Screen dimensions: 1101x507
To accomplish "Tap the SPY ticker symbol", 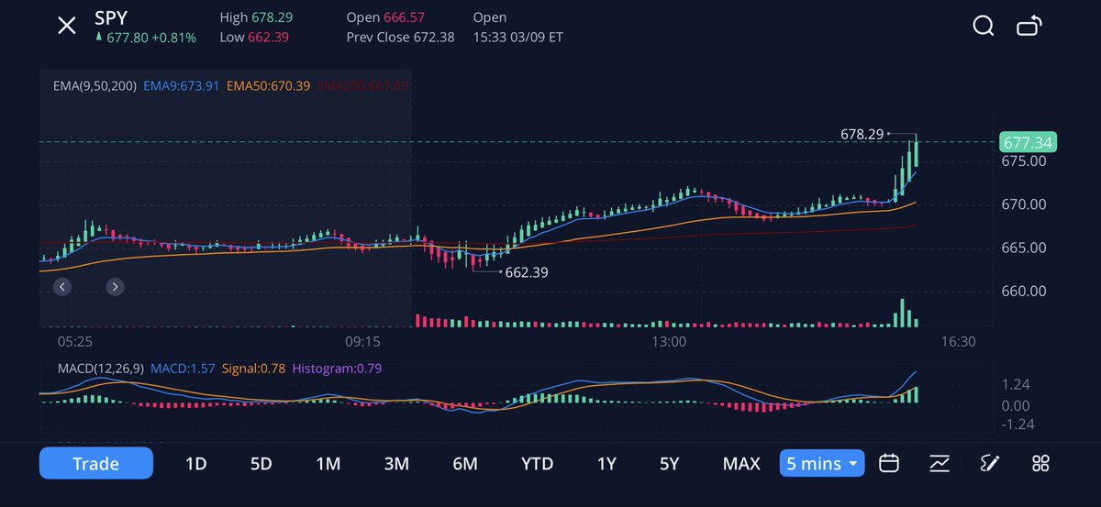I will click(x=112, y=17).
